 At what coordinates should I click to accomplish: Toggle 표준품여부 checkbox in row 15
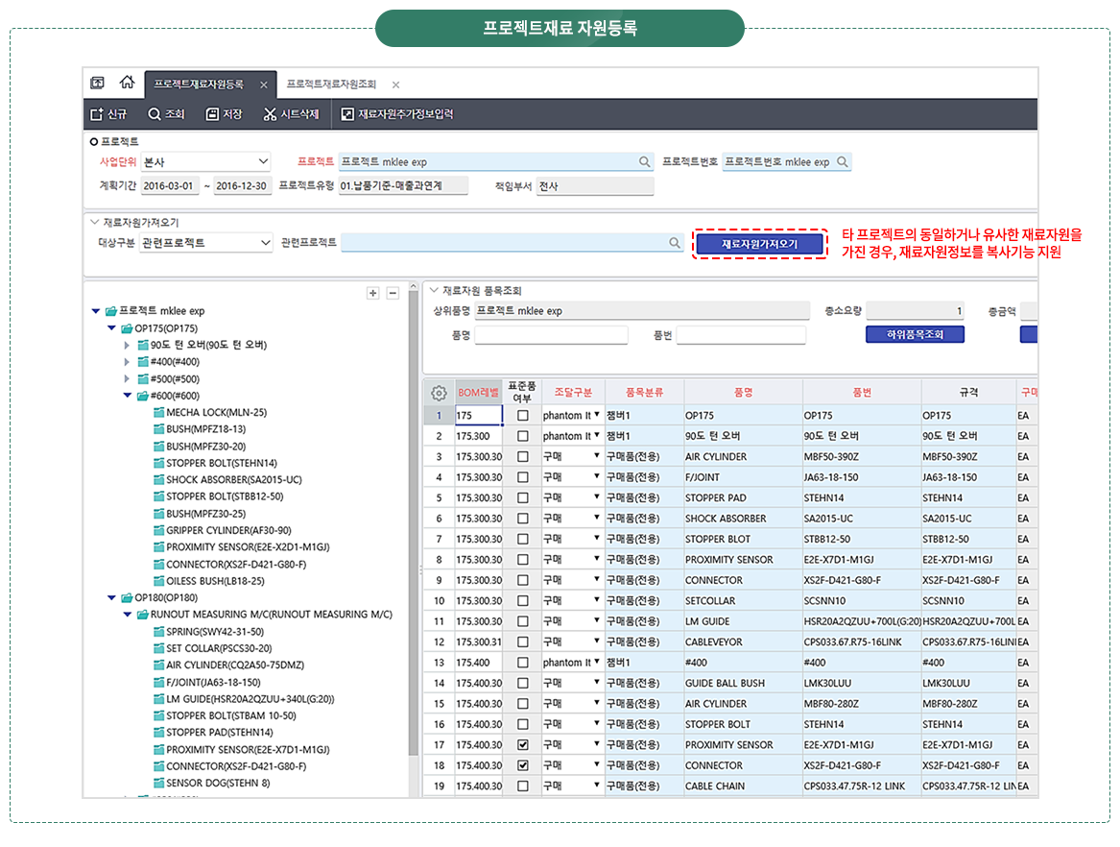click(x=523, y=704)
